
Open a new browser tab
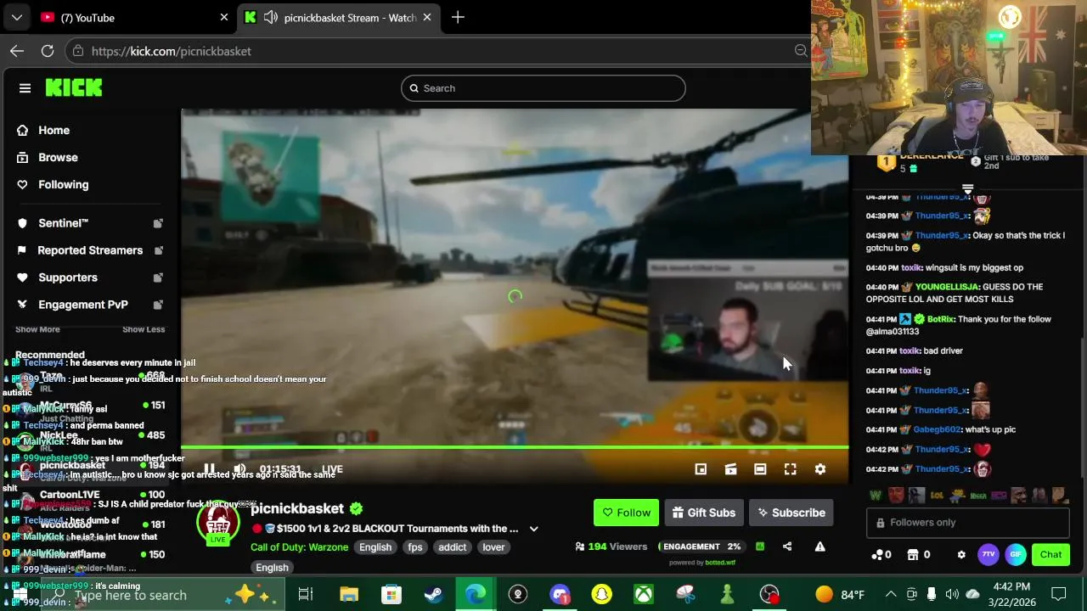[x=458, y=17]
